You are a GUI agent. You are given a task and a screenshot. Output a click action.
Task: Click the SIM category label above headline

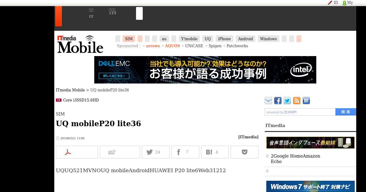click(60, 114)
